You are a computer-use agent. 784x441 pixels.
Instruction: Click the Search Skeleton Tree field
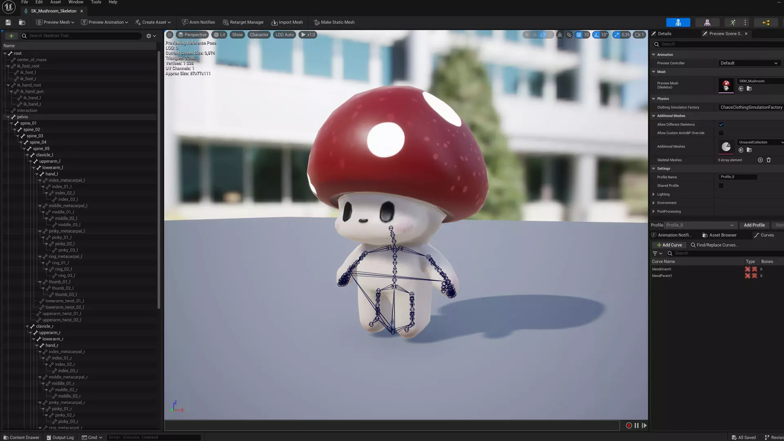point(81,36)
